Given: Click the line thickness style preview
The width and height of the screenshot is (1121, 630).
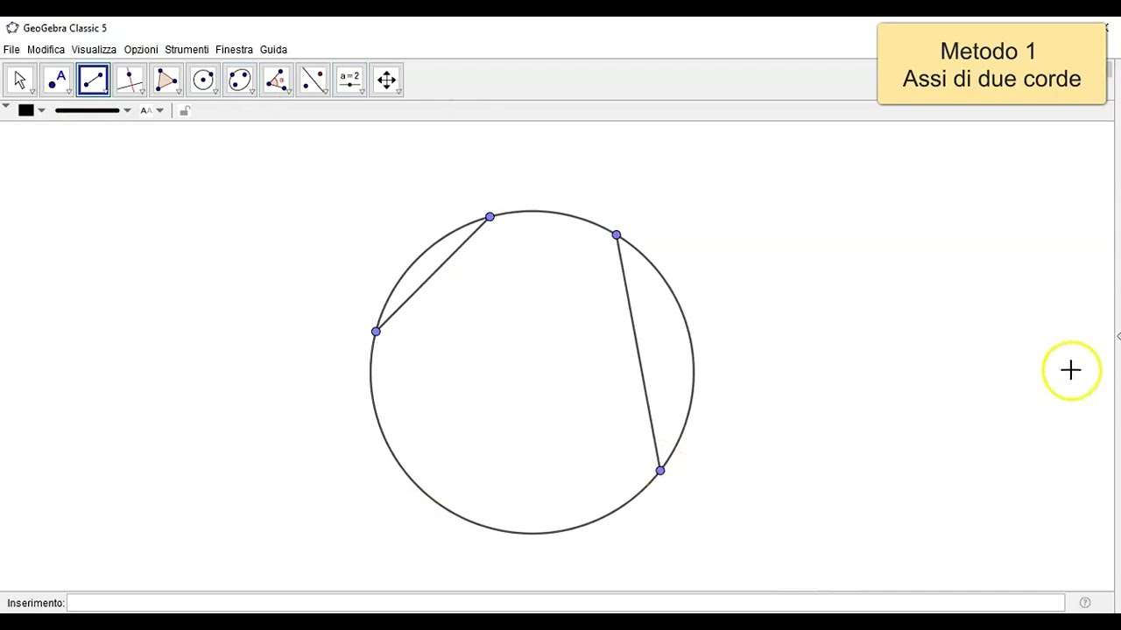Looking at the screenshot, I should click(87, 110).
